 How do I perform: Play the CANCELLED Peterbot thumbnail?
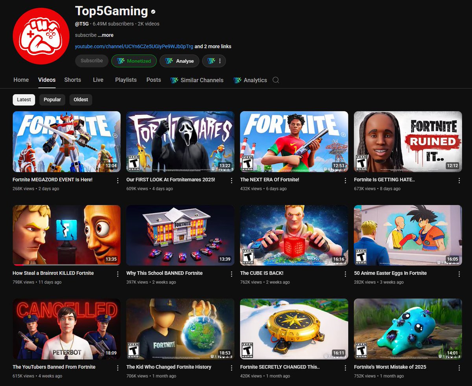click(66, 329)
